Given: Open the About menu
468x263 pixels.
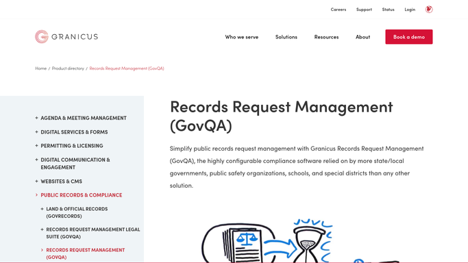Looking at the screenshot, I should [x=362, y=37].
